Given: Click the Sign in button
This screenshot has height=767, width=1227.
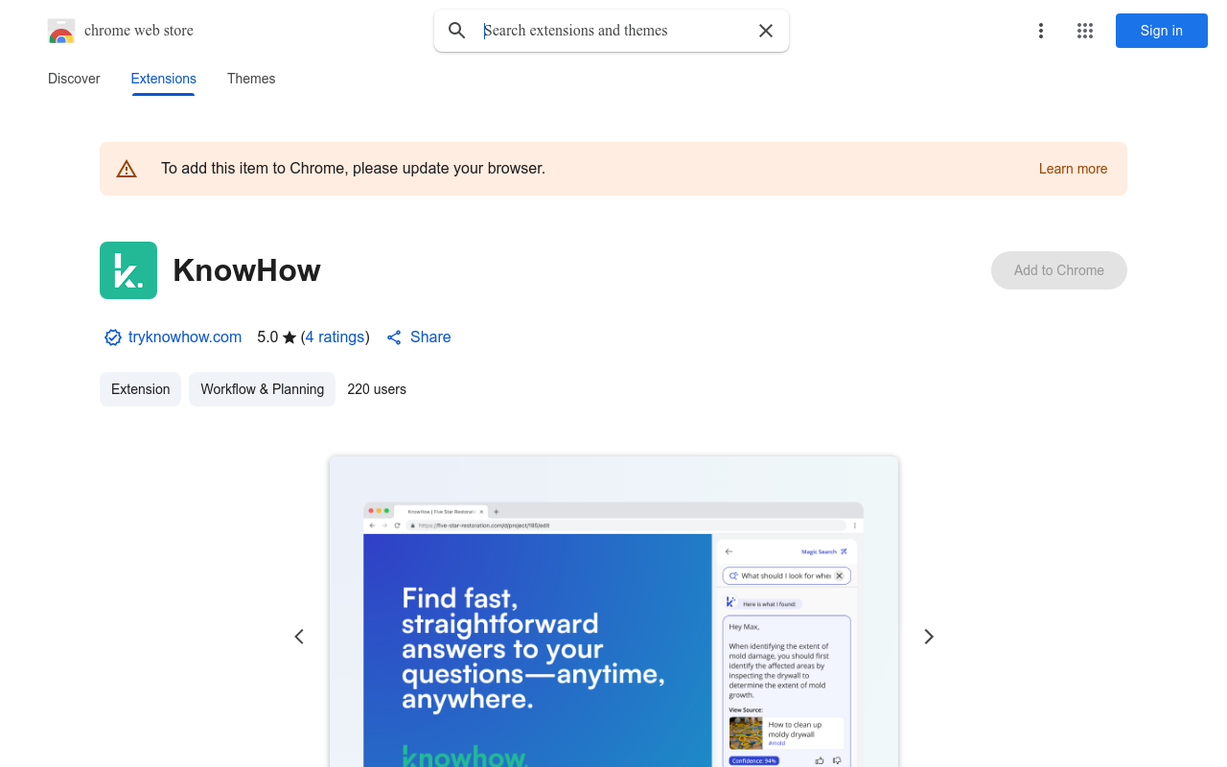Looking at the screenshot, I should (1162, 31).
